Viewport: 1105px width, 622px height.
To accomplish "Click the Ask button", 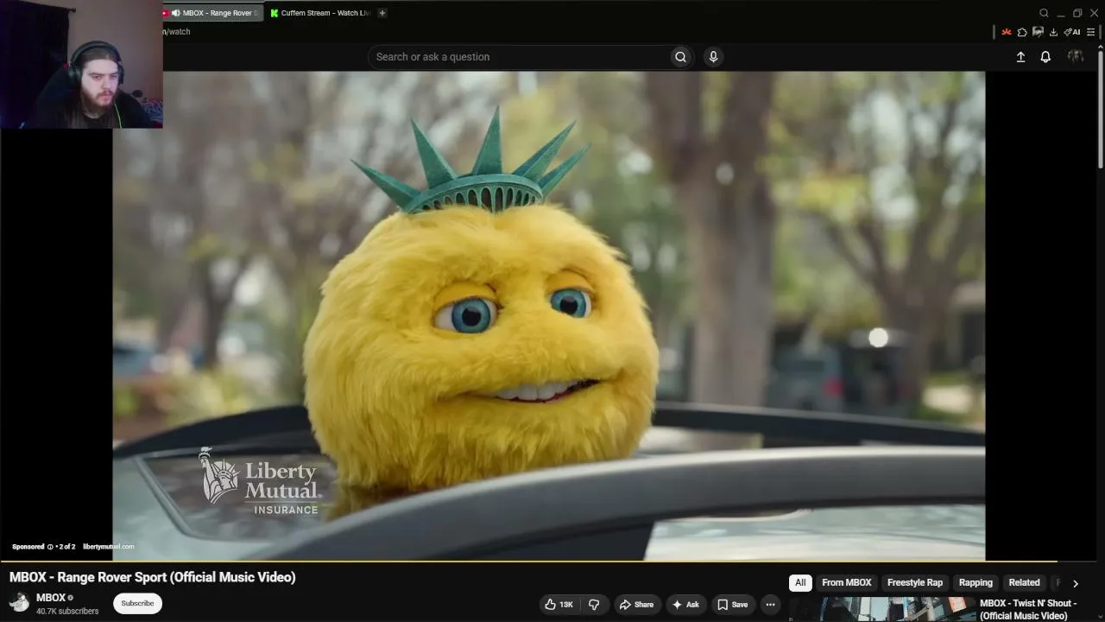I will tap(686, 605).
